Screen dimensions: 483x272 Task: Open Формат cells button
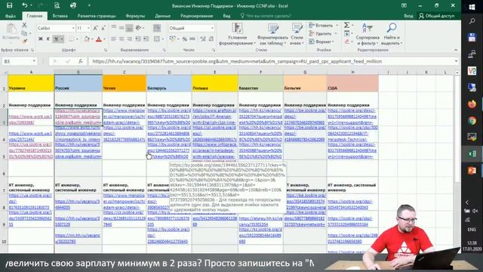point(322,42)
